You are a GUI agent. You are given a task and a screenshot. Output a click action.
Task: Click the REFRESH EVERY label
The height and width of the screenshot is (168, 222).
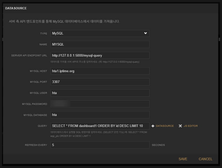point(36,145)
